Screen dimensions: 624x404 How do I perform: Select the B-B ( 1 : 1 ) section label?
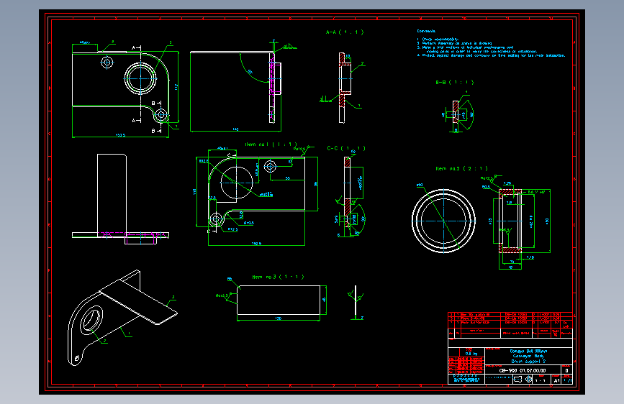click(454, 83)
